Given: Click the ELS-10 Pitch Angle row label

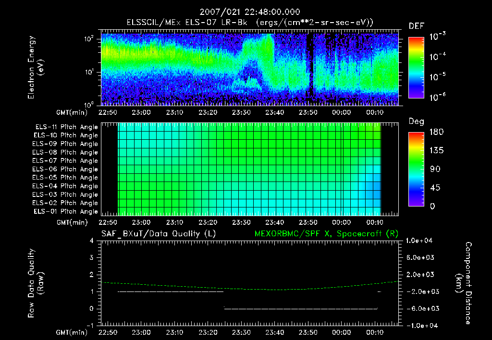Looking at the screenshot, I should 66,135.
